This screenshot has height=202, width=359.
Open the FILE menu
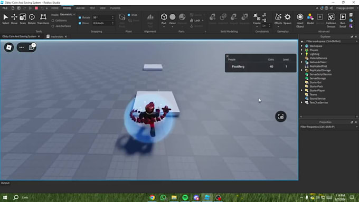coord(5,8)
